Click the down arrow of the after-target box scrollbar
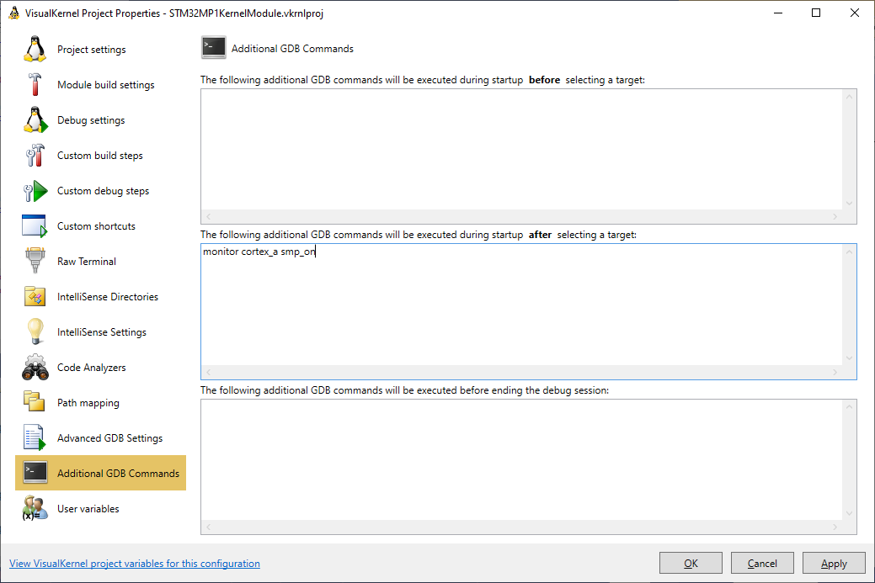The width and height of the screenshot is (875, 583). point(849,358)
